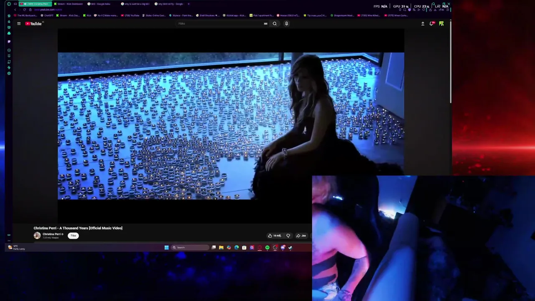The height and width of the screenshot is (301, 535).
Task: Open the Kicklet.app bookmark
Action: click(x=234, y=15)
